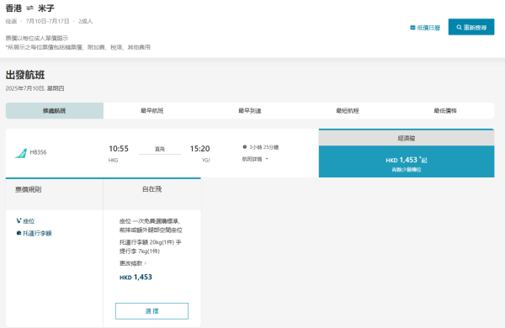
Task: Click the 票價規則 fare rules heading
Action: coord(29,189)
